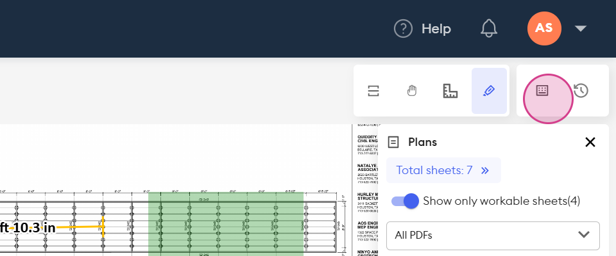Toggle Show only workable sheets
This screenshot has width=616, height=256.
[x=405, y=201]
